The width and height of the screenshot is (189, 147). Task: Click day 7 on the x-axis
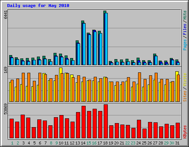[45, 143]
